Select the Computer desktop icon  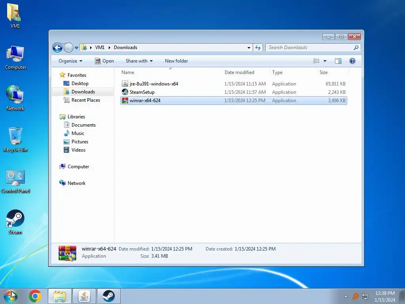(x=15, y=57)
